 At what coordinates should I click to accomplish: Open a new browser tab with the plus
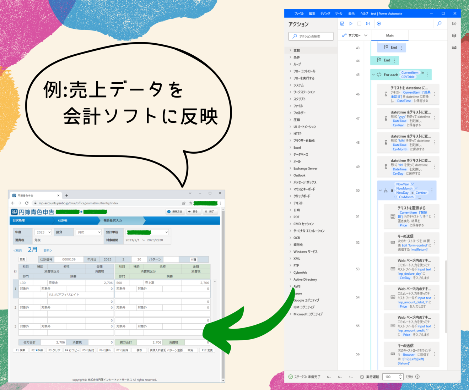click(66, 195)
